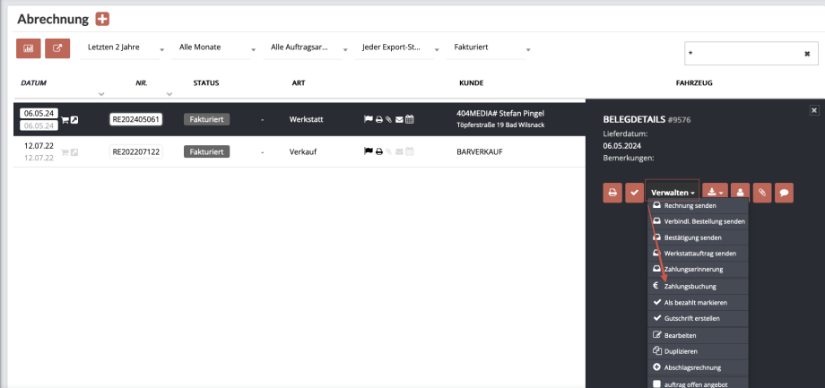This screenshot has height=388, width=825.
Task: Click the print icon in Belegdetails
Action: click(612, 192)
